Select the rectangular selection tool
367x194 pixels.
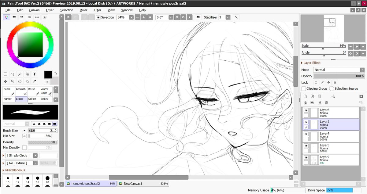(6, 74)
